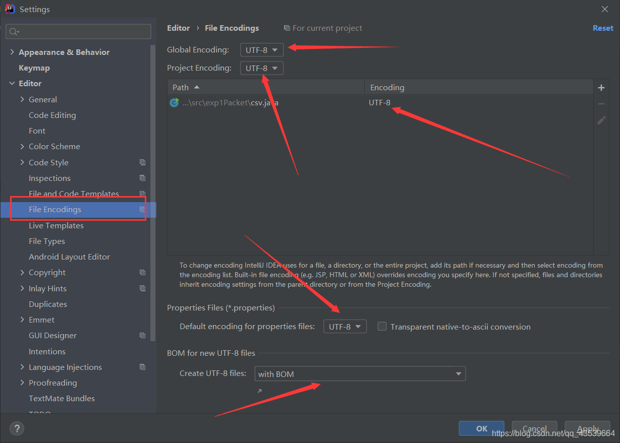Click the UTF-8 encoding cell for csv.java
Image resolution: width=620 pixels, height=443 pixels.
tap(379, 102)
